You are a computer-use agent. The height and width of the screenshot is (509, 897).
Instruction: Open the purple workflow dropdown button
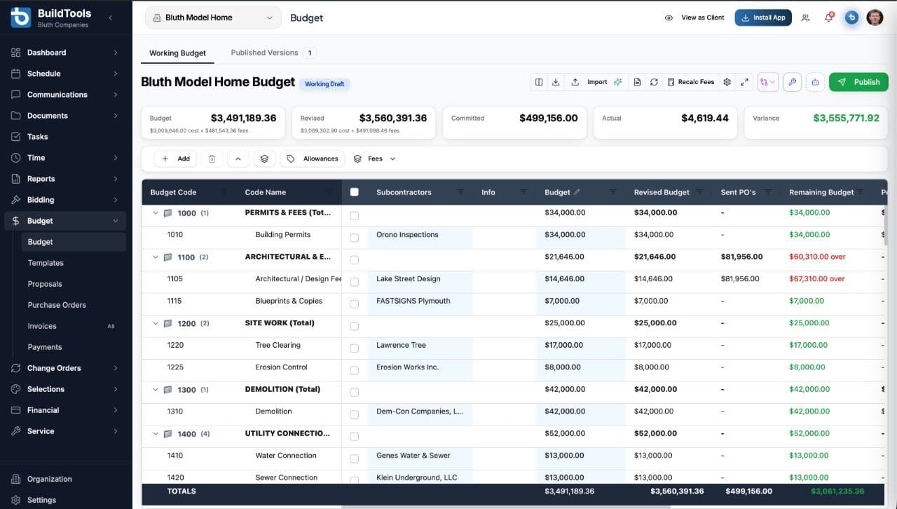click(767, 82)
